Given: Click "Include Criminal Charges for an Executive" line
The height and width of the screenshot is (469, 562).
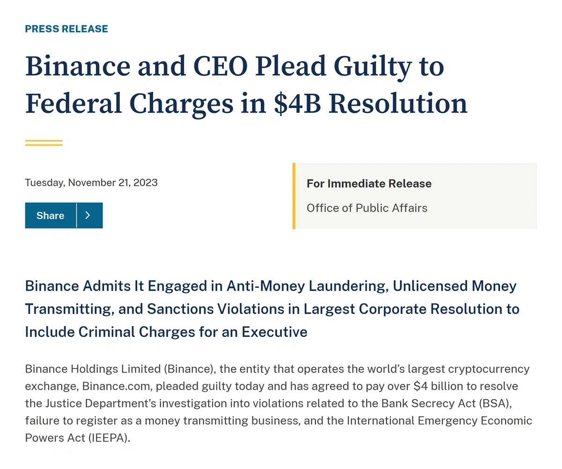Looking at the screenshot, I should [x=166, y=332].
